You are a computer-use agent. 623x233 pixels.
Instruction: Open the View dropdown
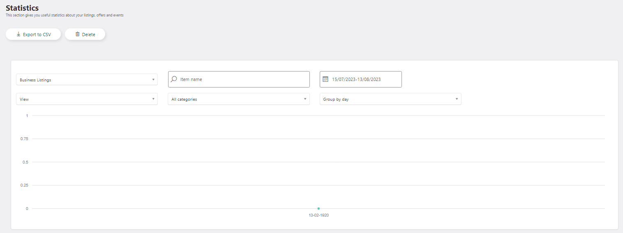tap(87, 99)
